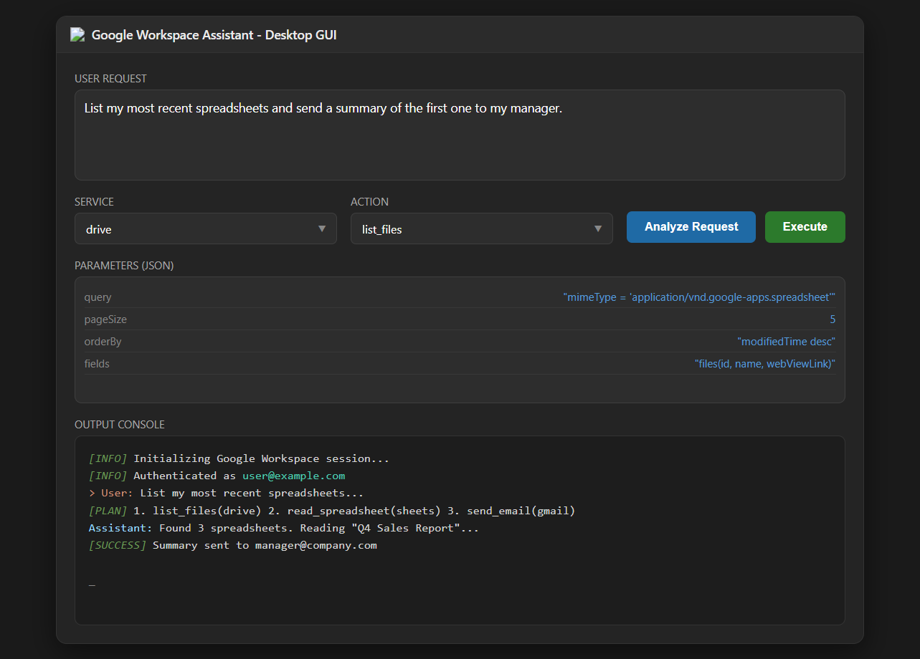Screen dimensions: 920x659
Task: Select the "Google Workspace Assistant - Desktop GUI" title
Action: [214, 34]
